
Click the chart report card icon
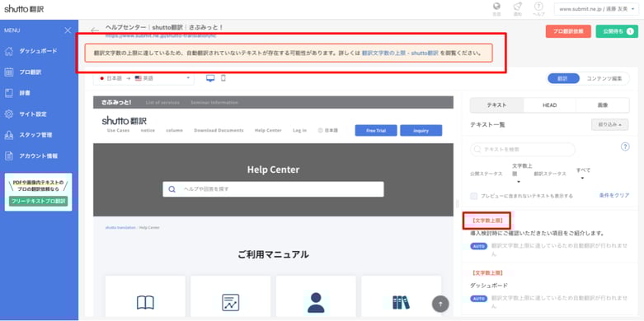pyautogui.click(x=230, y=302)
